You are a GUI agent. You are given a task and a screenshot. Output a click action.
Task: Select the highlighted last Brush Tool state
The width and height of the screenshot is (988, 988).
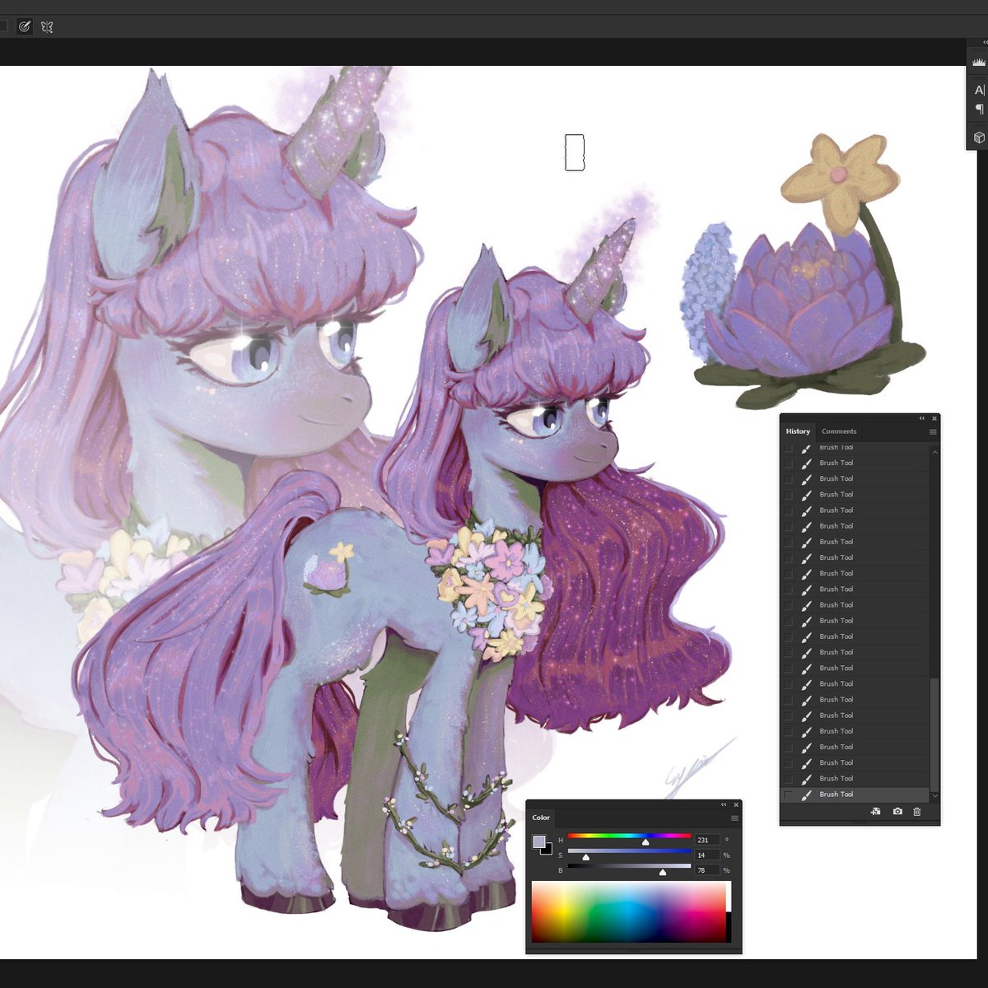(x=855, y=795)
